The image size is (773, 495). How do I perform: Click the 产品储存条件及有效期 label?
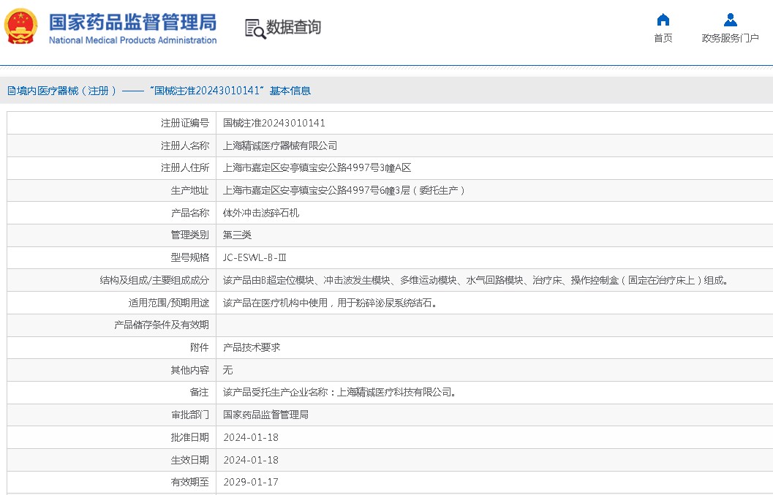pos(161,325)
